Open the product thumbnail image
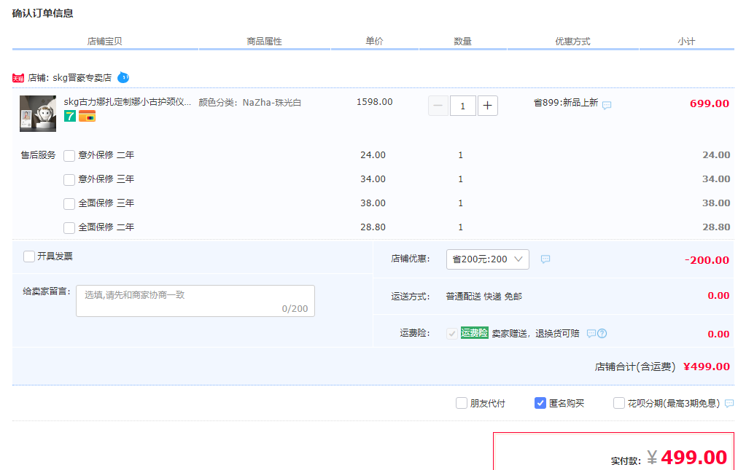 (x=38, y=114)
